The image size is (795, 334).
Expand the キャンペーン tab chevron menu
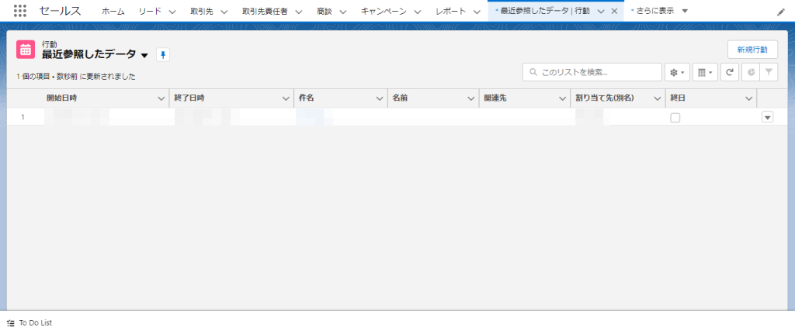[417, 12]
